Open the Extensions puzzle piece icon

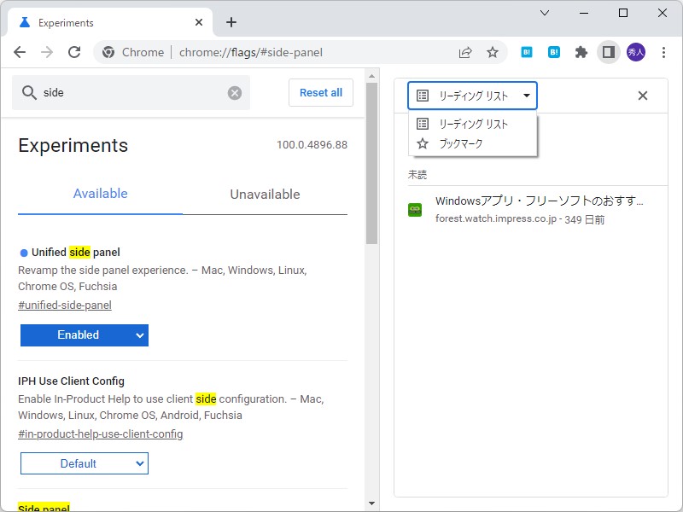[581, 52]
